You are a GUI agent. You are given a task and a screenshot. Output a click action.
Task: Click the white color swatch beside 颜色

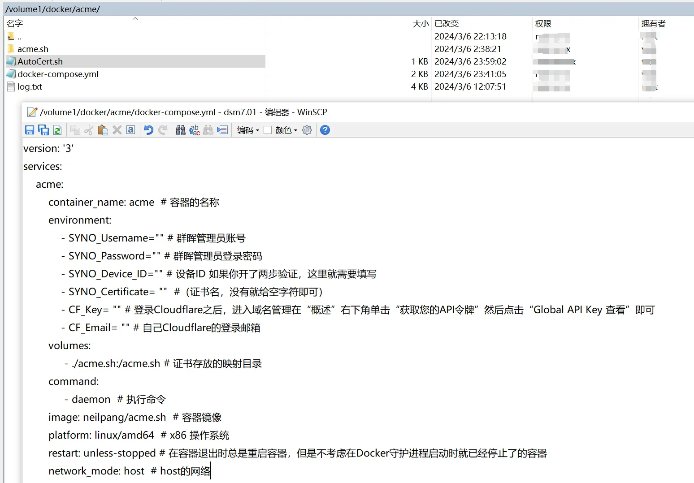coord(268,130)
